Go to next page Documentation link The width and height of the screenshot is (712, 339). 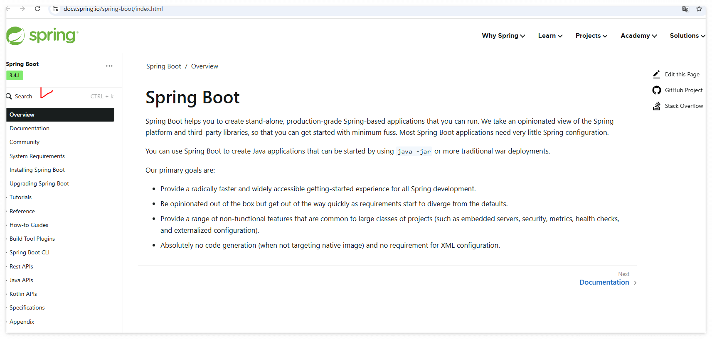604,282
